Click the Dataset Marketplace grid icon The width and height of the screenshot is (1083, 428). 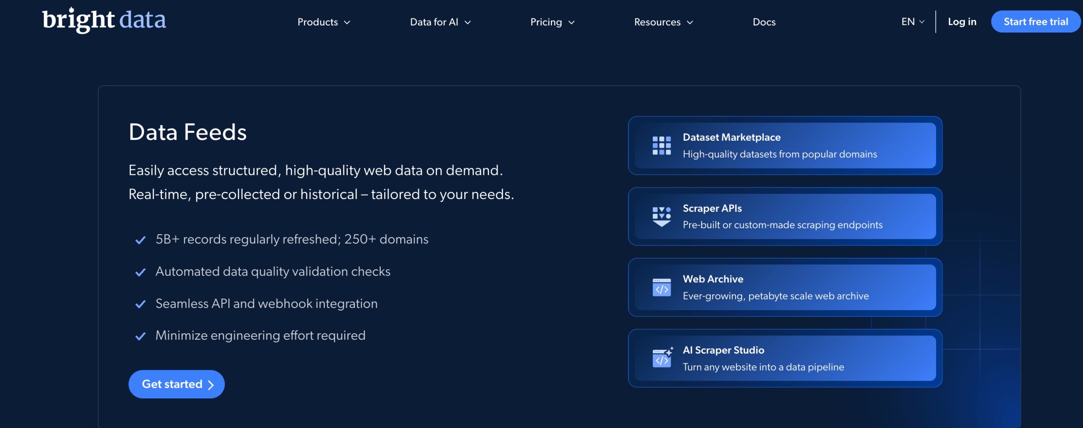coord(662,146)
